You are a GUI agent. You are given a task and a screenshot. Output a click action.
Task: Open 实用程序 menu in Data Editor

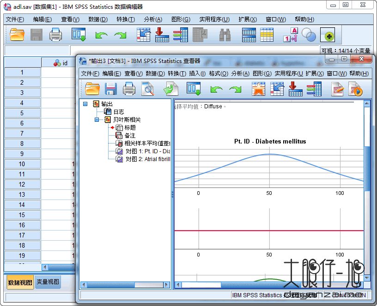(214, 19)
